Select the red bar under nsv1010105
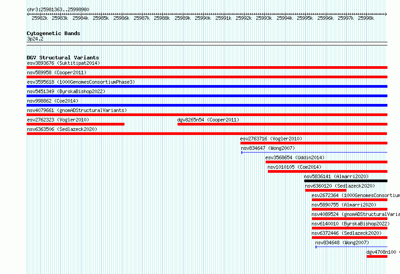The image size is (400, 274). coord(328,171)
